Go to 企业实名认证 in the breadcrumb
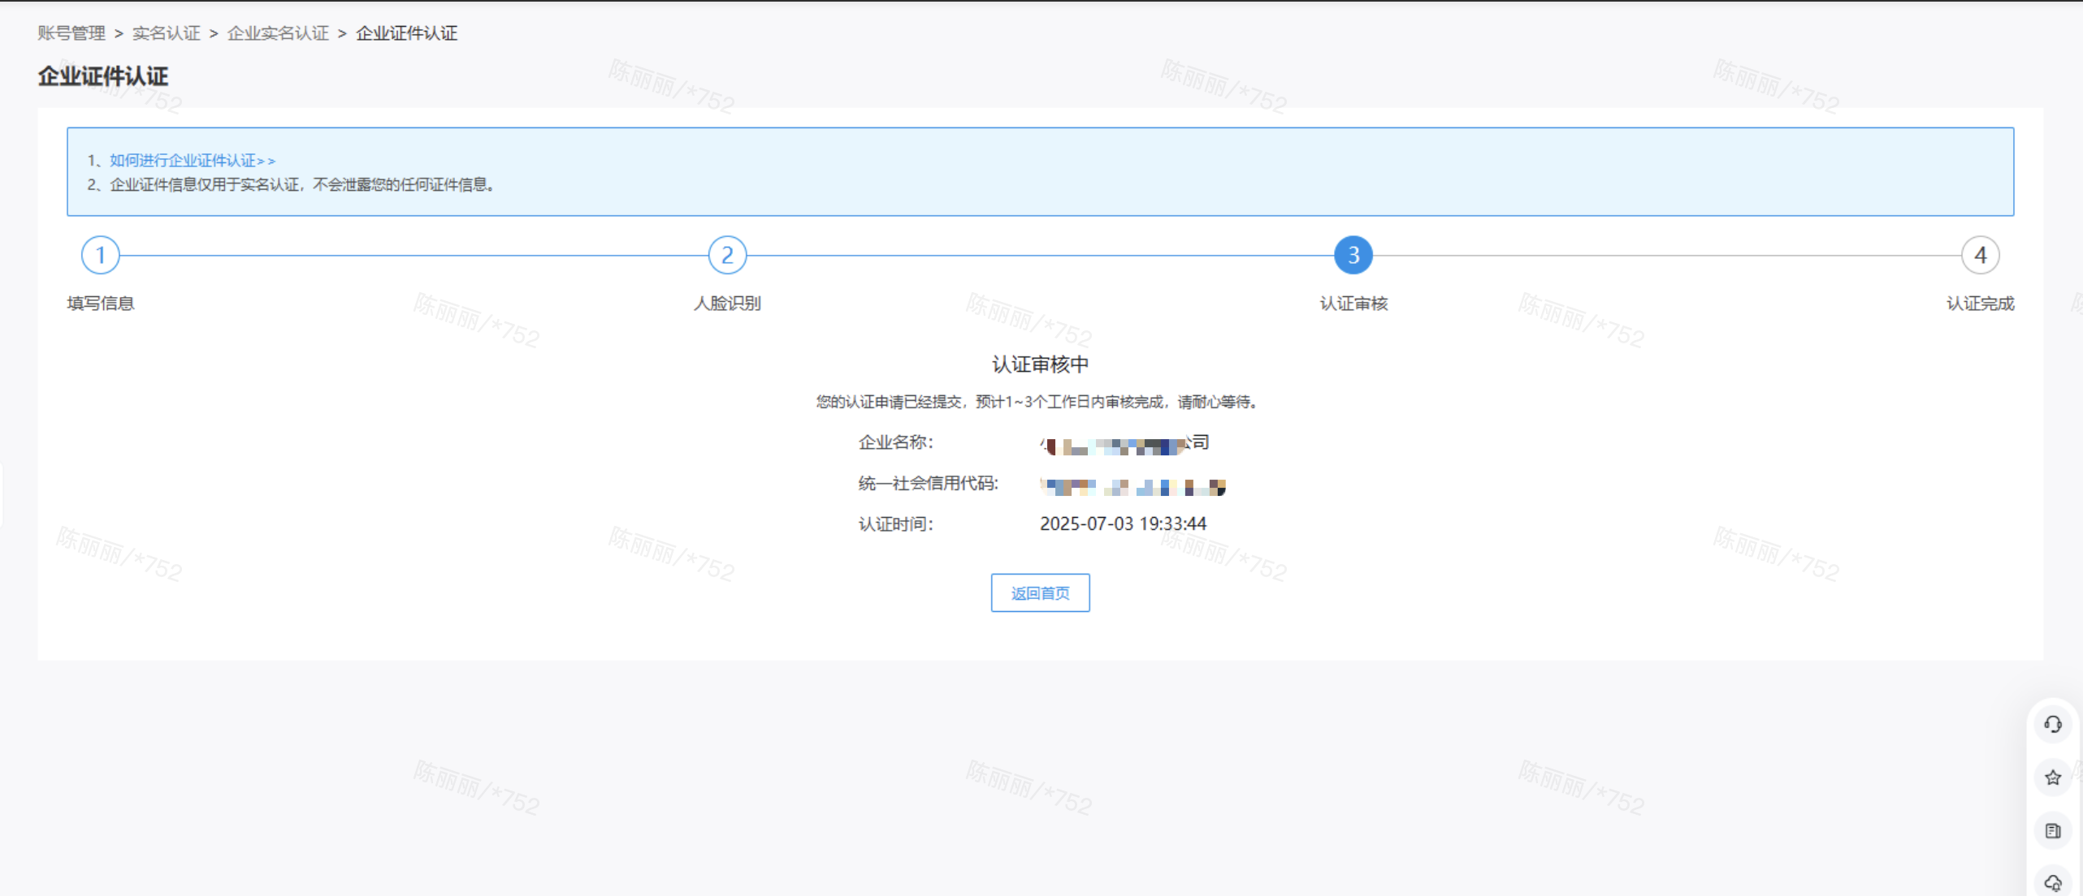 [278, 33]
